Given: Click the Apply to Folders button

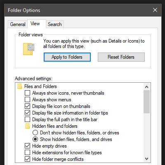Looking at the screenshot, I should (x=67, y=57).
